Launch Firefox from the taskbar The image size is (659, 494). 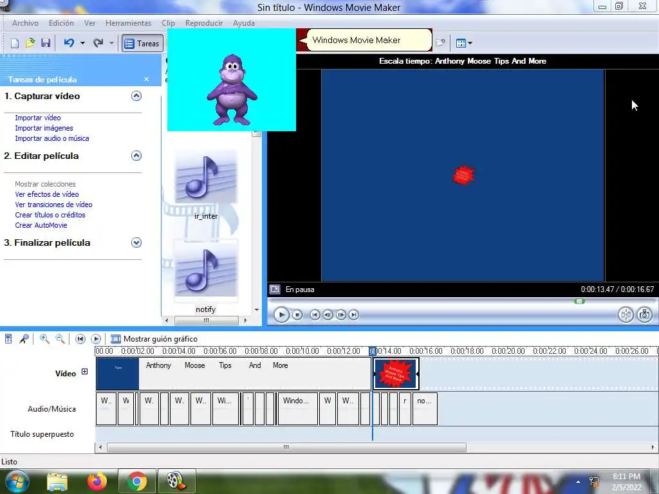pos(97,481)
